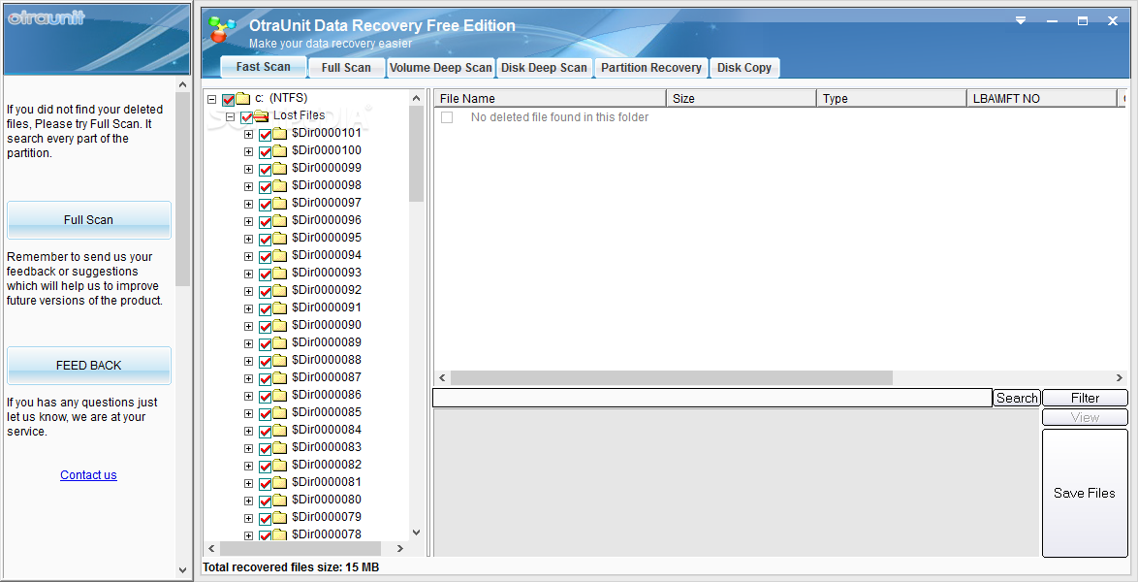Click the file list horizontal scrollbar thumb

672,378
